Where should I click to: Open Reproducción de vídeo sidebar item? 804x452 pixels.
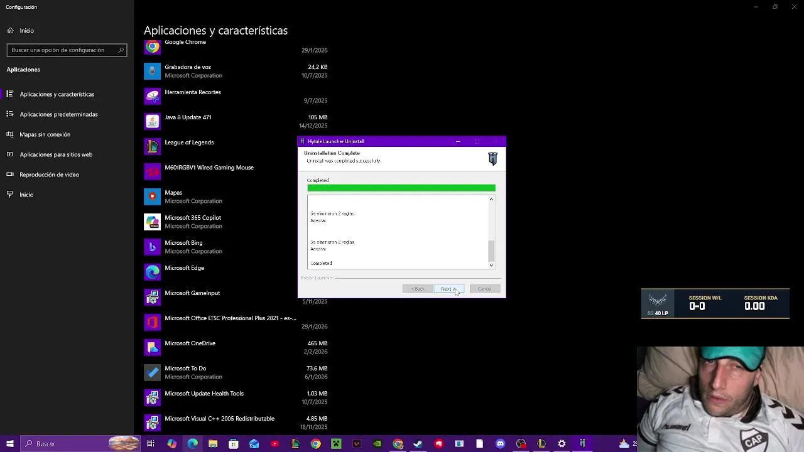(x=49, y=175)
